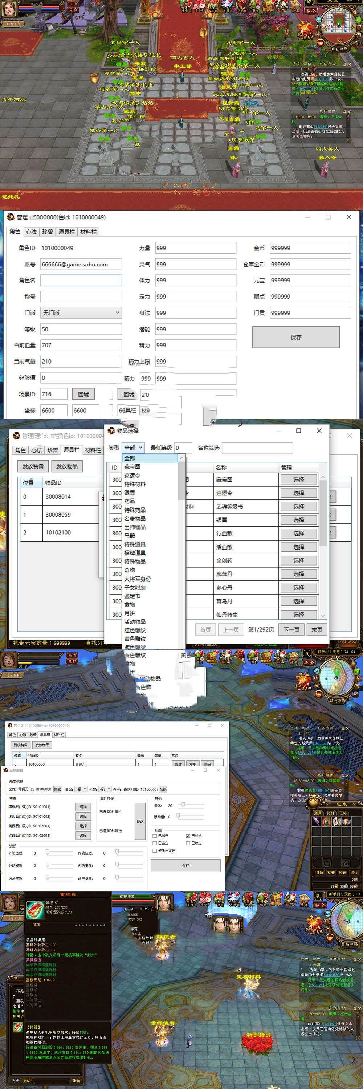Switch to 材料栏 tab in the 角色ID window
Image resolution: width=363 pixels, height=1089 pixels.
click(x=88, y=232)
